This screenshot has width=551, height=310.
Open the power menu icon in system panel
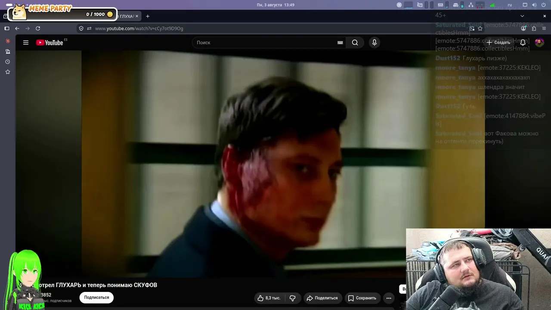pyautogui.click(x=543, y=5)
